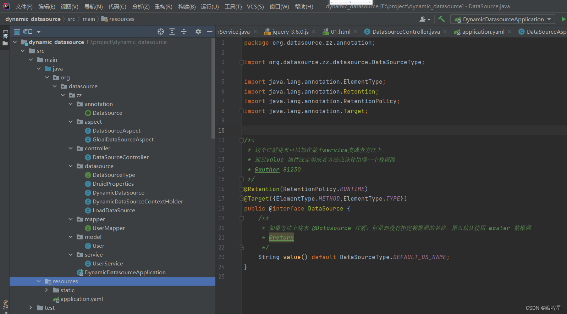Collapse the aspect package node
This screenshot has height=314, width=567.
pyautogui.click(x=71, y=122)
